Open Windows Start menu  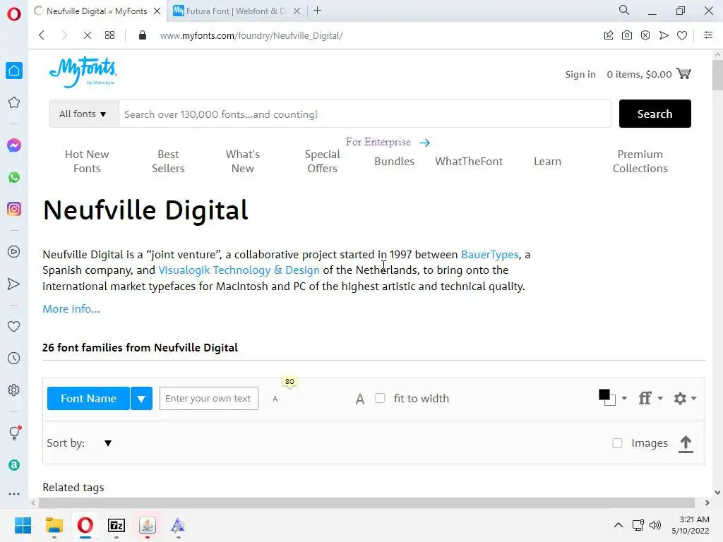pos(23,525)
